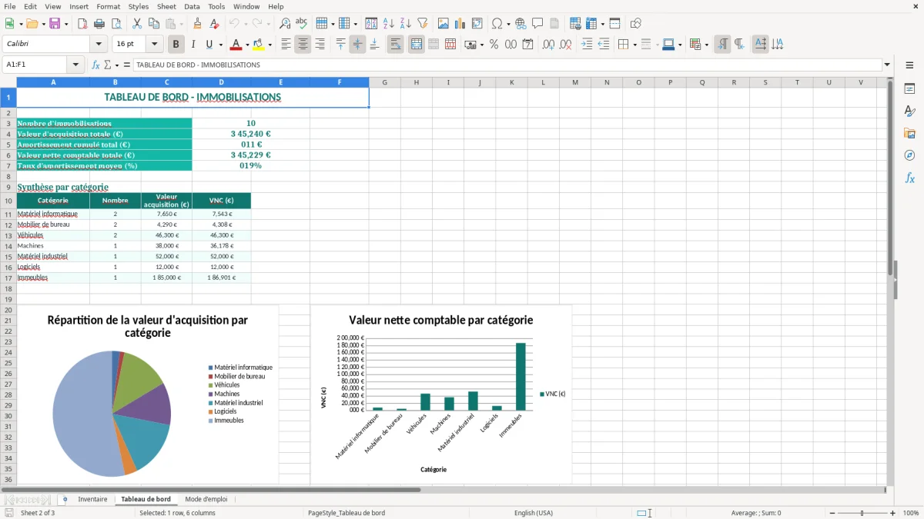Click the Select Function sigma button
Viewport: 924px width, 519px height.
click(x=107, y=65)
